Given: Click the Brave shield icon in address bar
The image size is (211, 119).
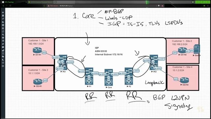Looking at the screenshot, I should tap(159, 6).
